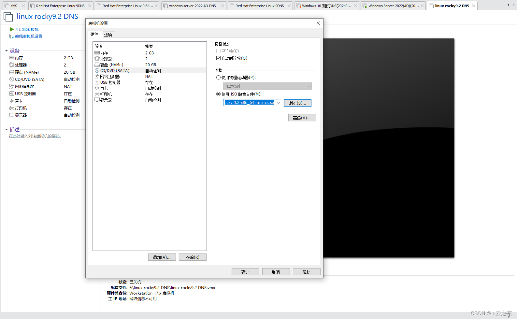The width and height of the screenshot is (517, 319).
Task: Click 摘要 column header in dialog list
Action: click(x=175, y=46)
